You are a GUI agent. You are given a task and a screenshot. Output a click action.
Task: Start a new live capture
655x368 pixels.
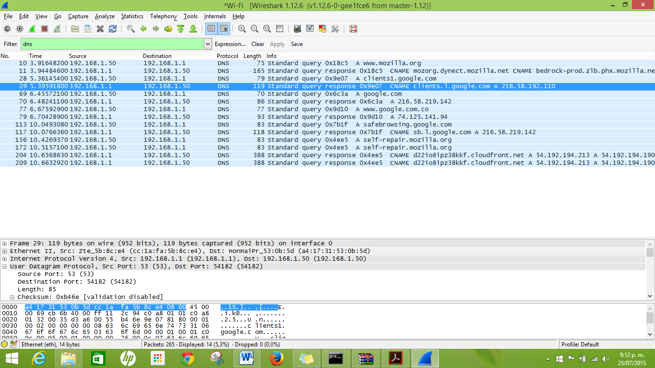point(32,29)
